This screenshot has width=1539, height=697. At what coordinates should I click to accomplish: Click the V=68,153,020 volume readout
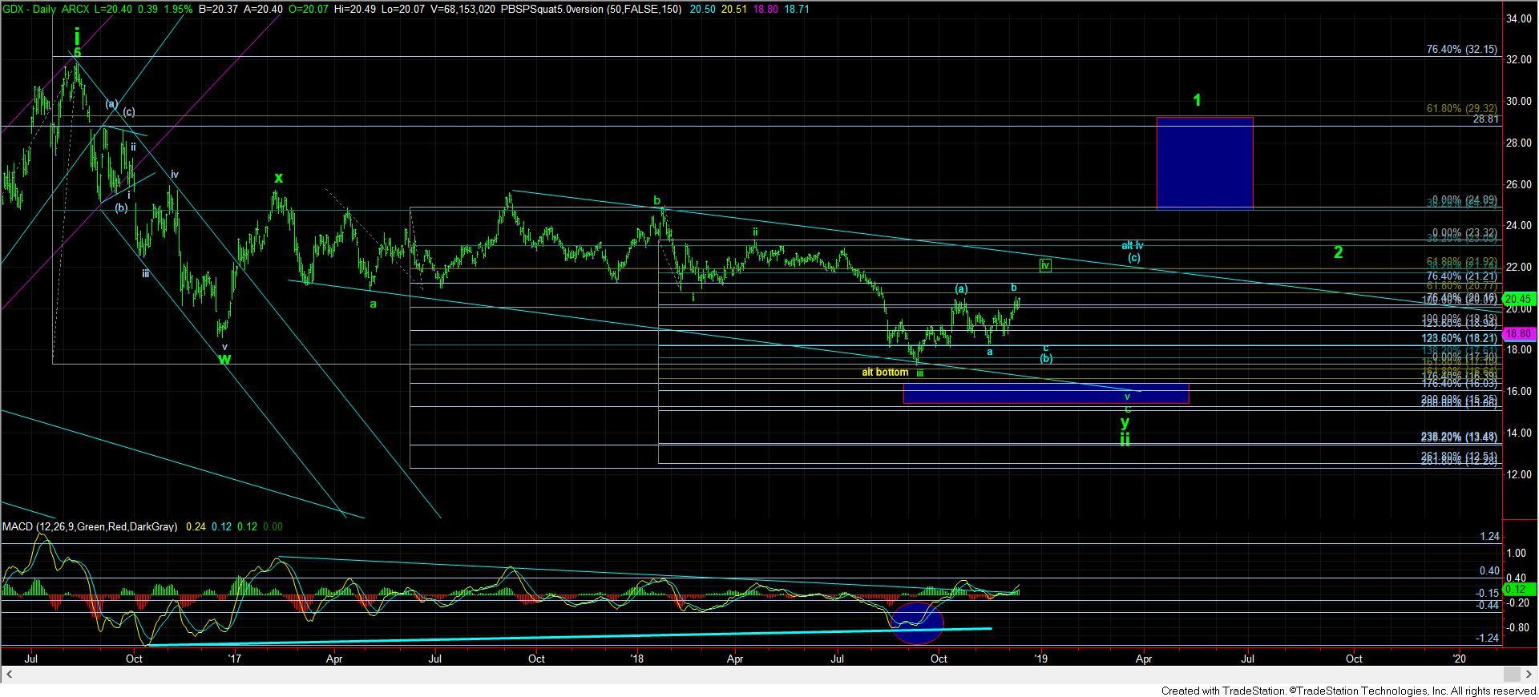pyautogui.click(x=464, y=9)
